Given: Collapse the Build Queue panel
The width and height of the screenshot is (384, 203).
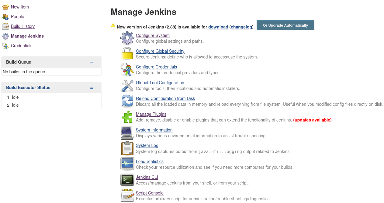Looking at the screenshot, I should pyautogui.click(x=92, y=62).
